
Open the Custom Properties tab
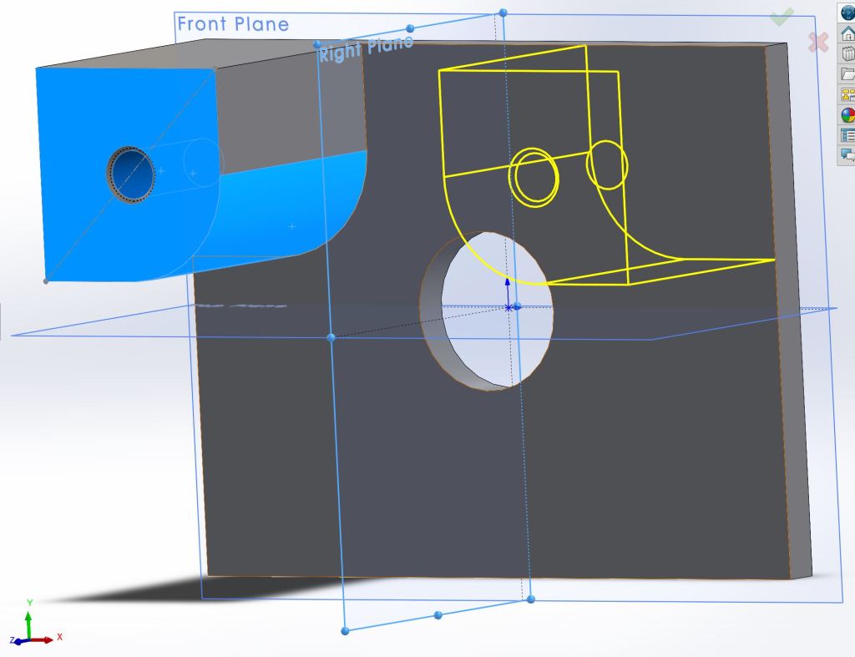coord(847,135)
